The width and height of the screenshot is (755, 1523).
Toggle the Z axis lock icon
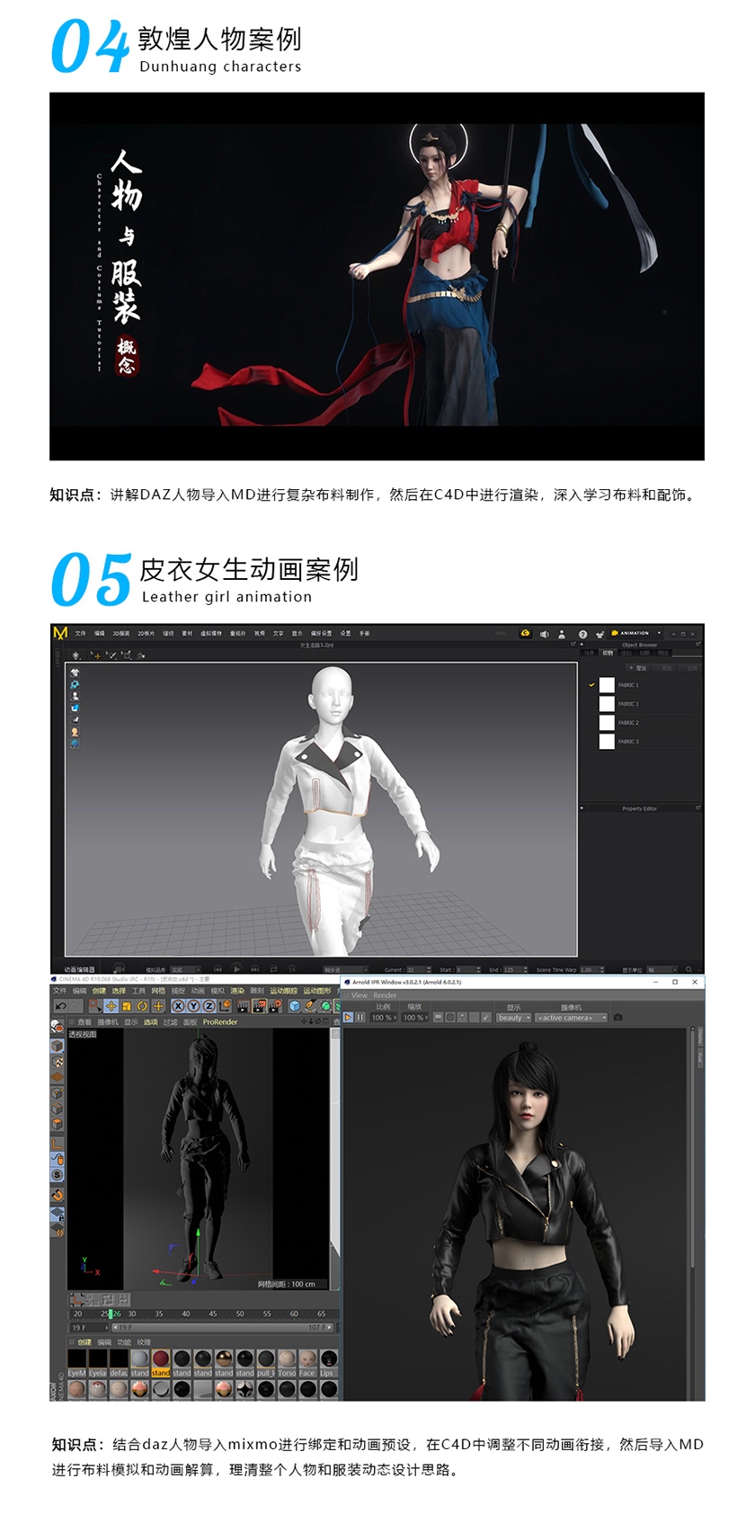[209, 1006]
